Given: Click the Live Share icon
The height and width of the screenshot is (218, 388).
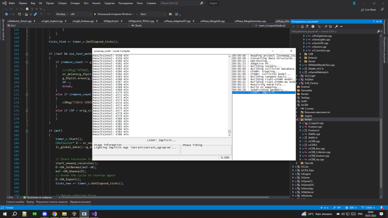Looking at the screenshot, I should tap(363, 10).
